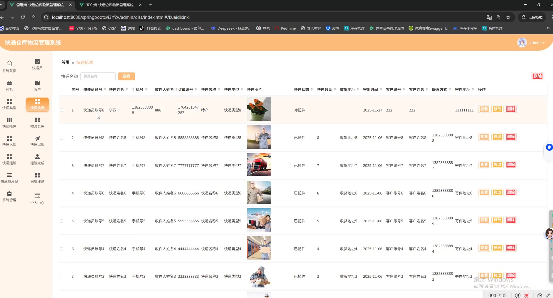Screen dimensions: 553x298
Task: Open the recorder pen annotation tool
Action: point(548,295)
